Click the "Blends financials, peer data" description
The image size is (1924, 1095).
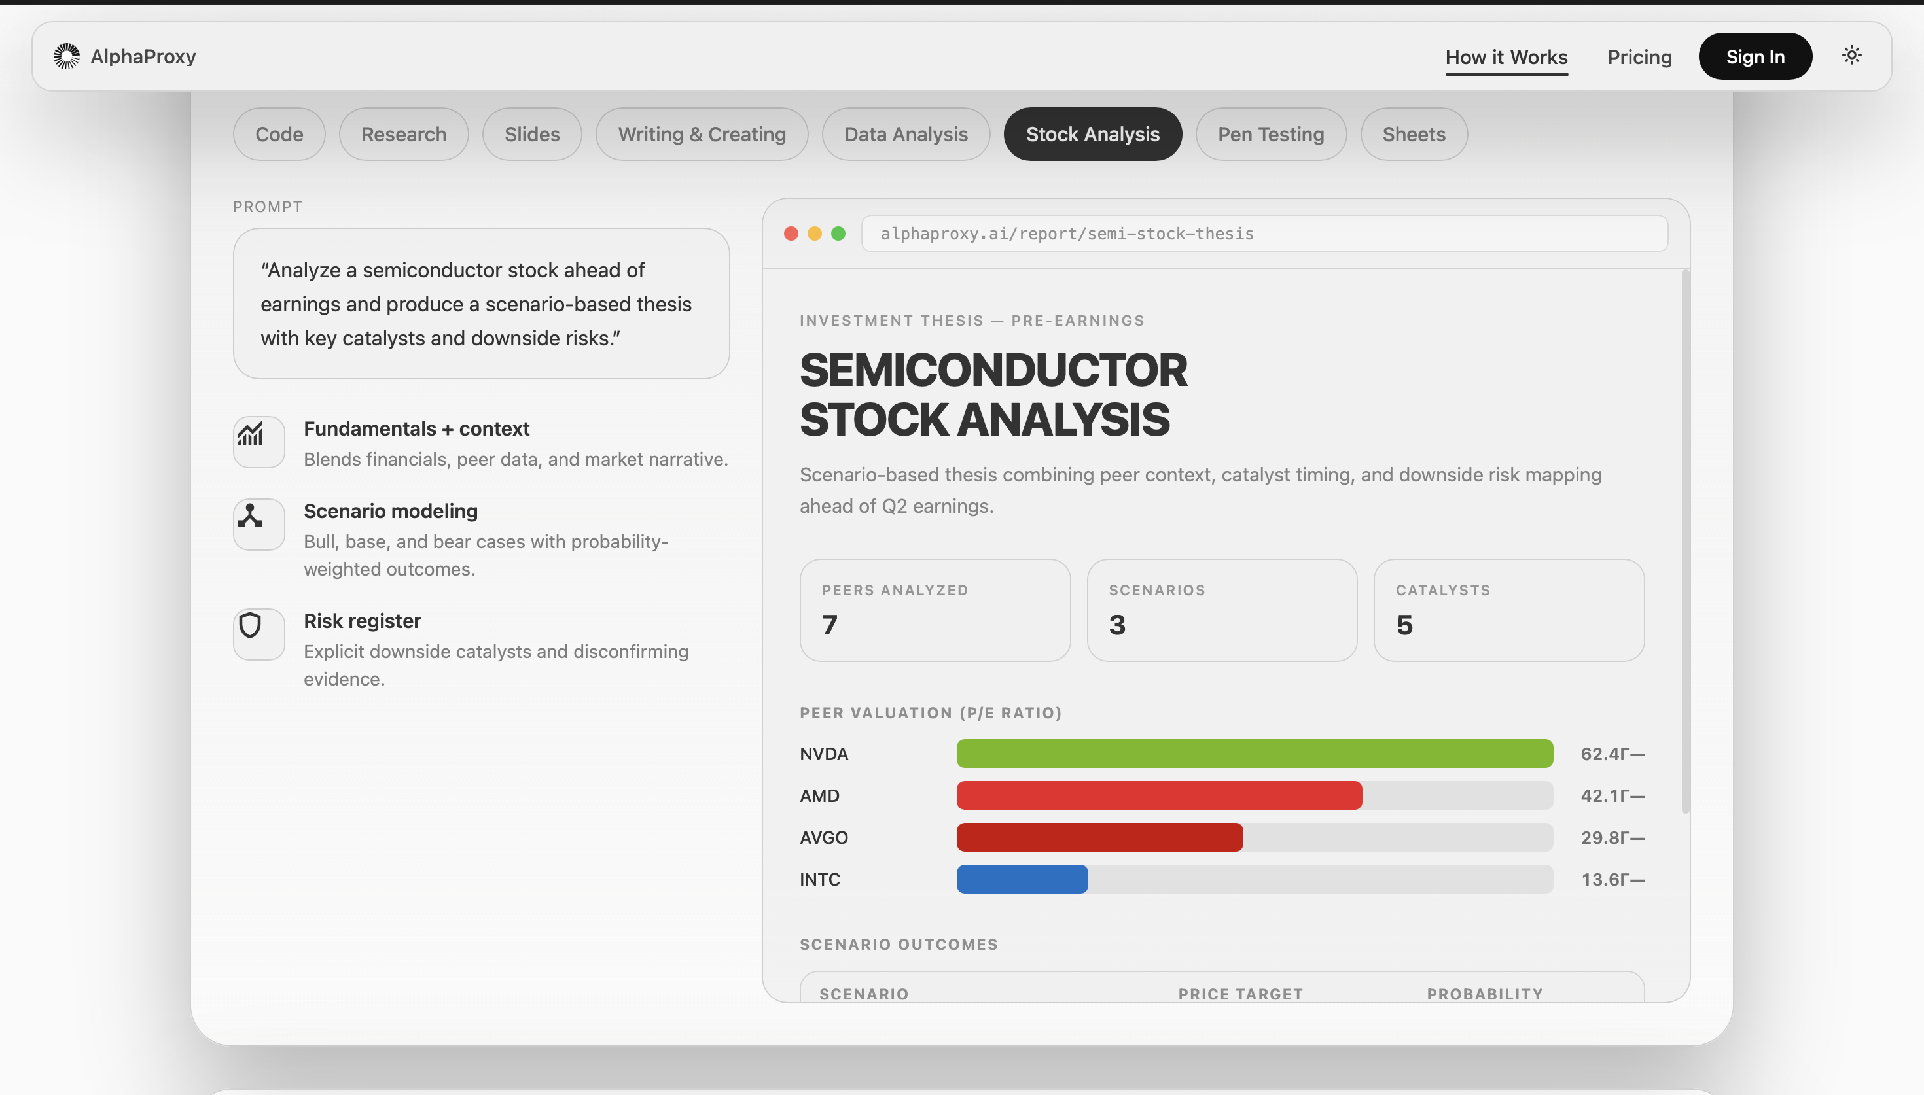pos(516,459)
